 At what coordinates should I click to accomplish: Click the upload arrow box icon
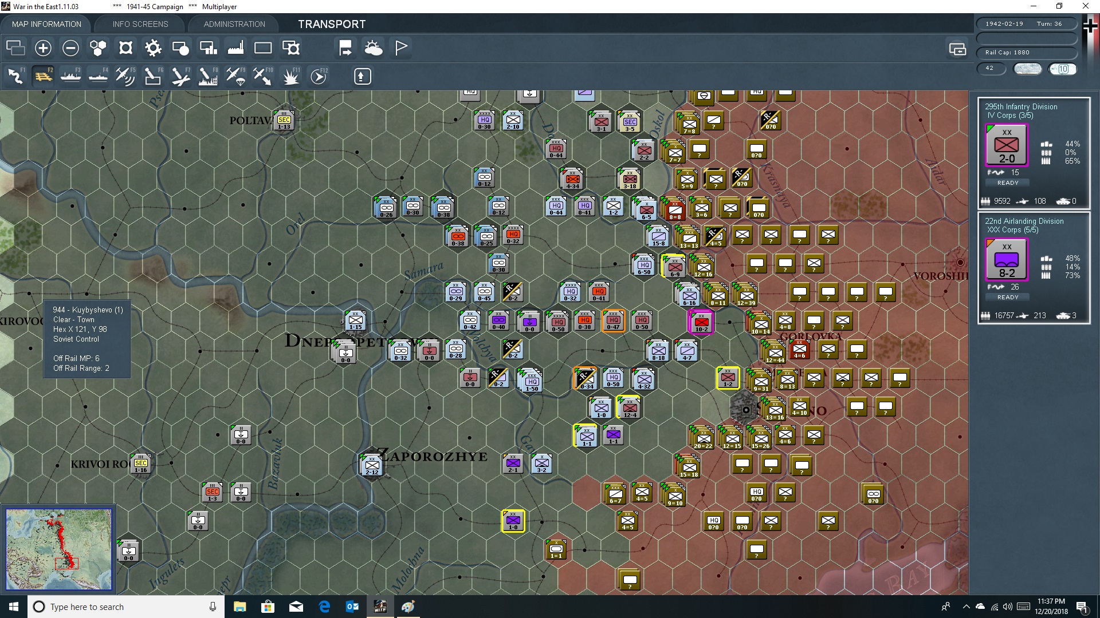point(362,76)
